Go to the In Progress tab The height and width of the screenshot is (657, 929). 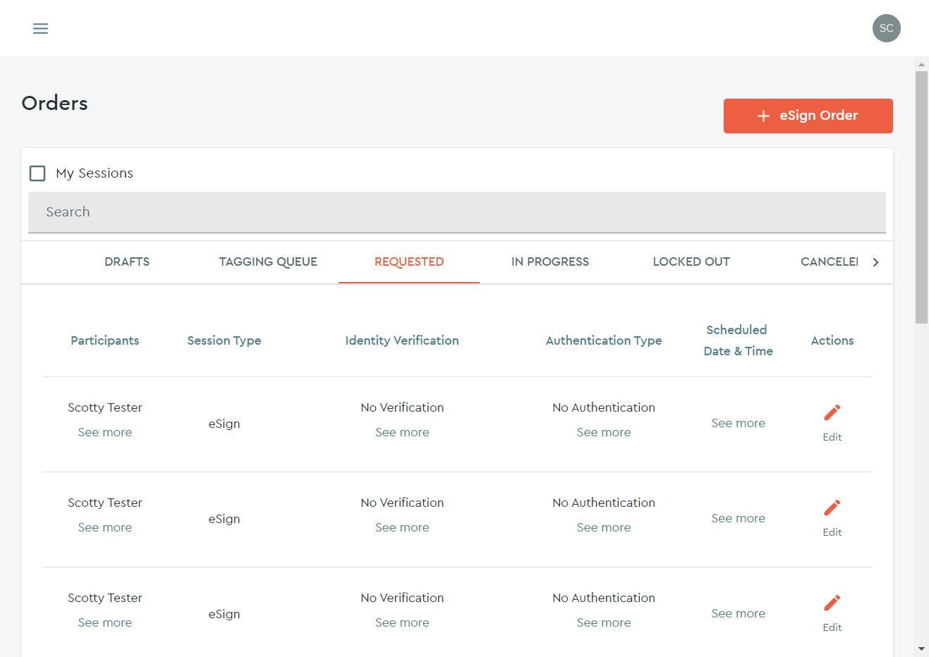pos(550,262)
